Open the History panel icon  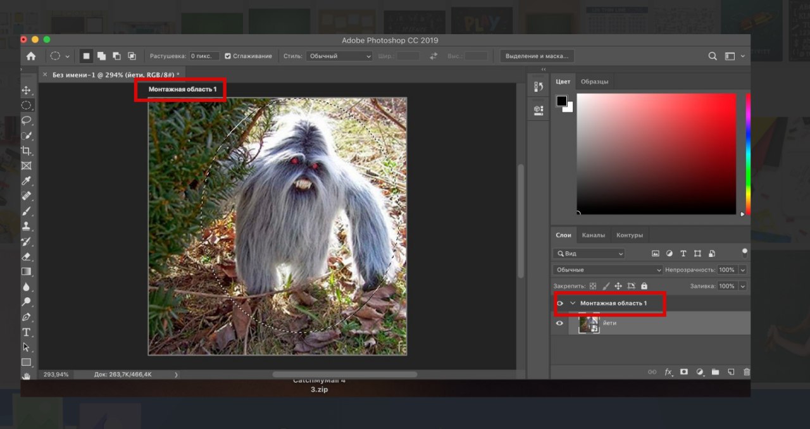[x=539, y=87]
